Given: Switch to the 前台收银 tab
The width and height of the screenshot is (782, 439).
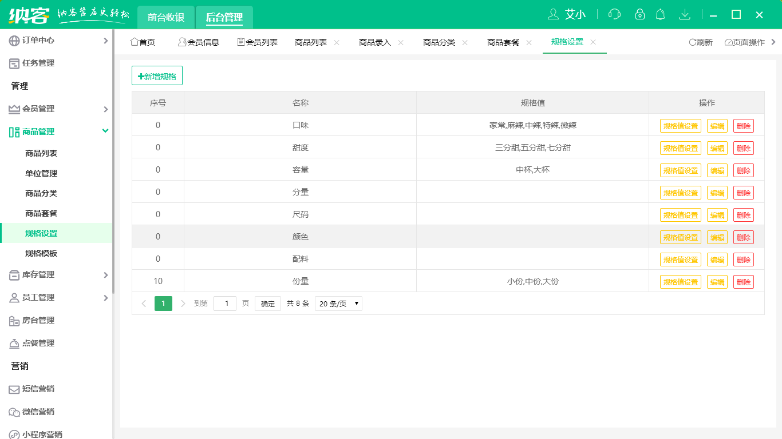Looking at the screenshot, I should coord(166,17).
